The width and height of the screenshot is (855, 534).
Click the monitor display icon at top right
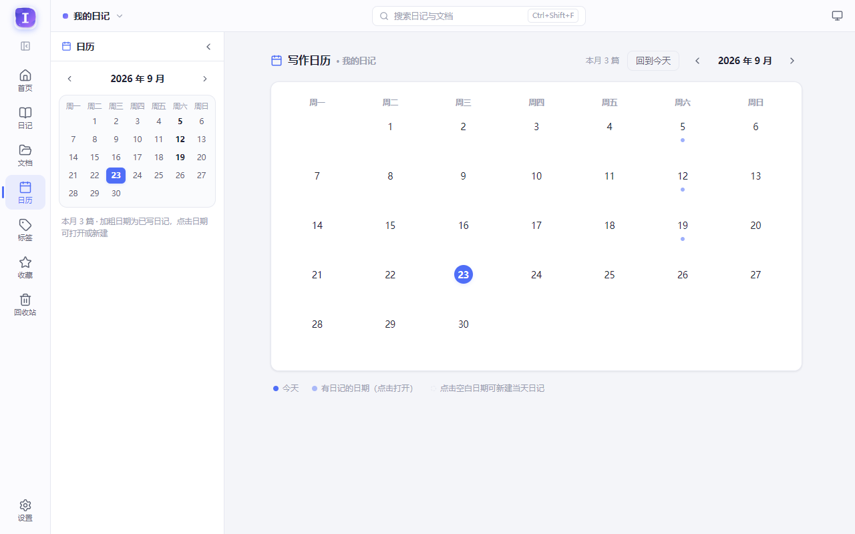click(x=837, y=16)
